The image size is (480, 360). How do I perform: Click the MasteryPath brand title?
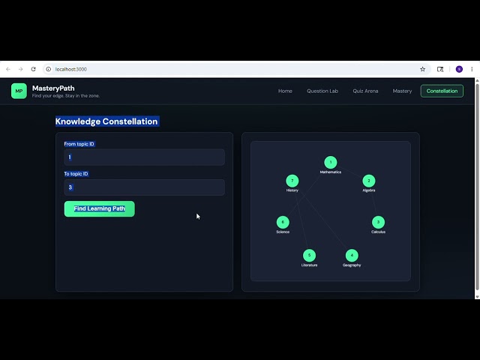coord(53,88)
